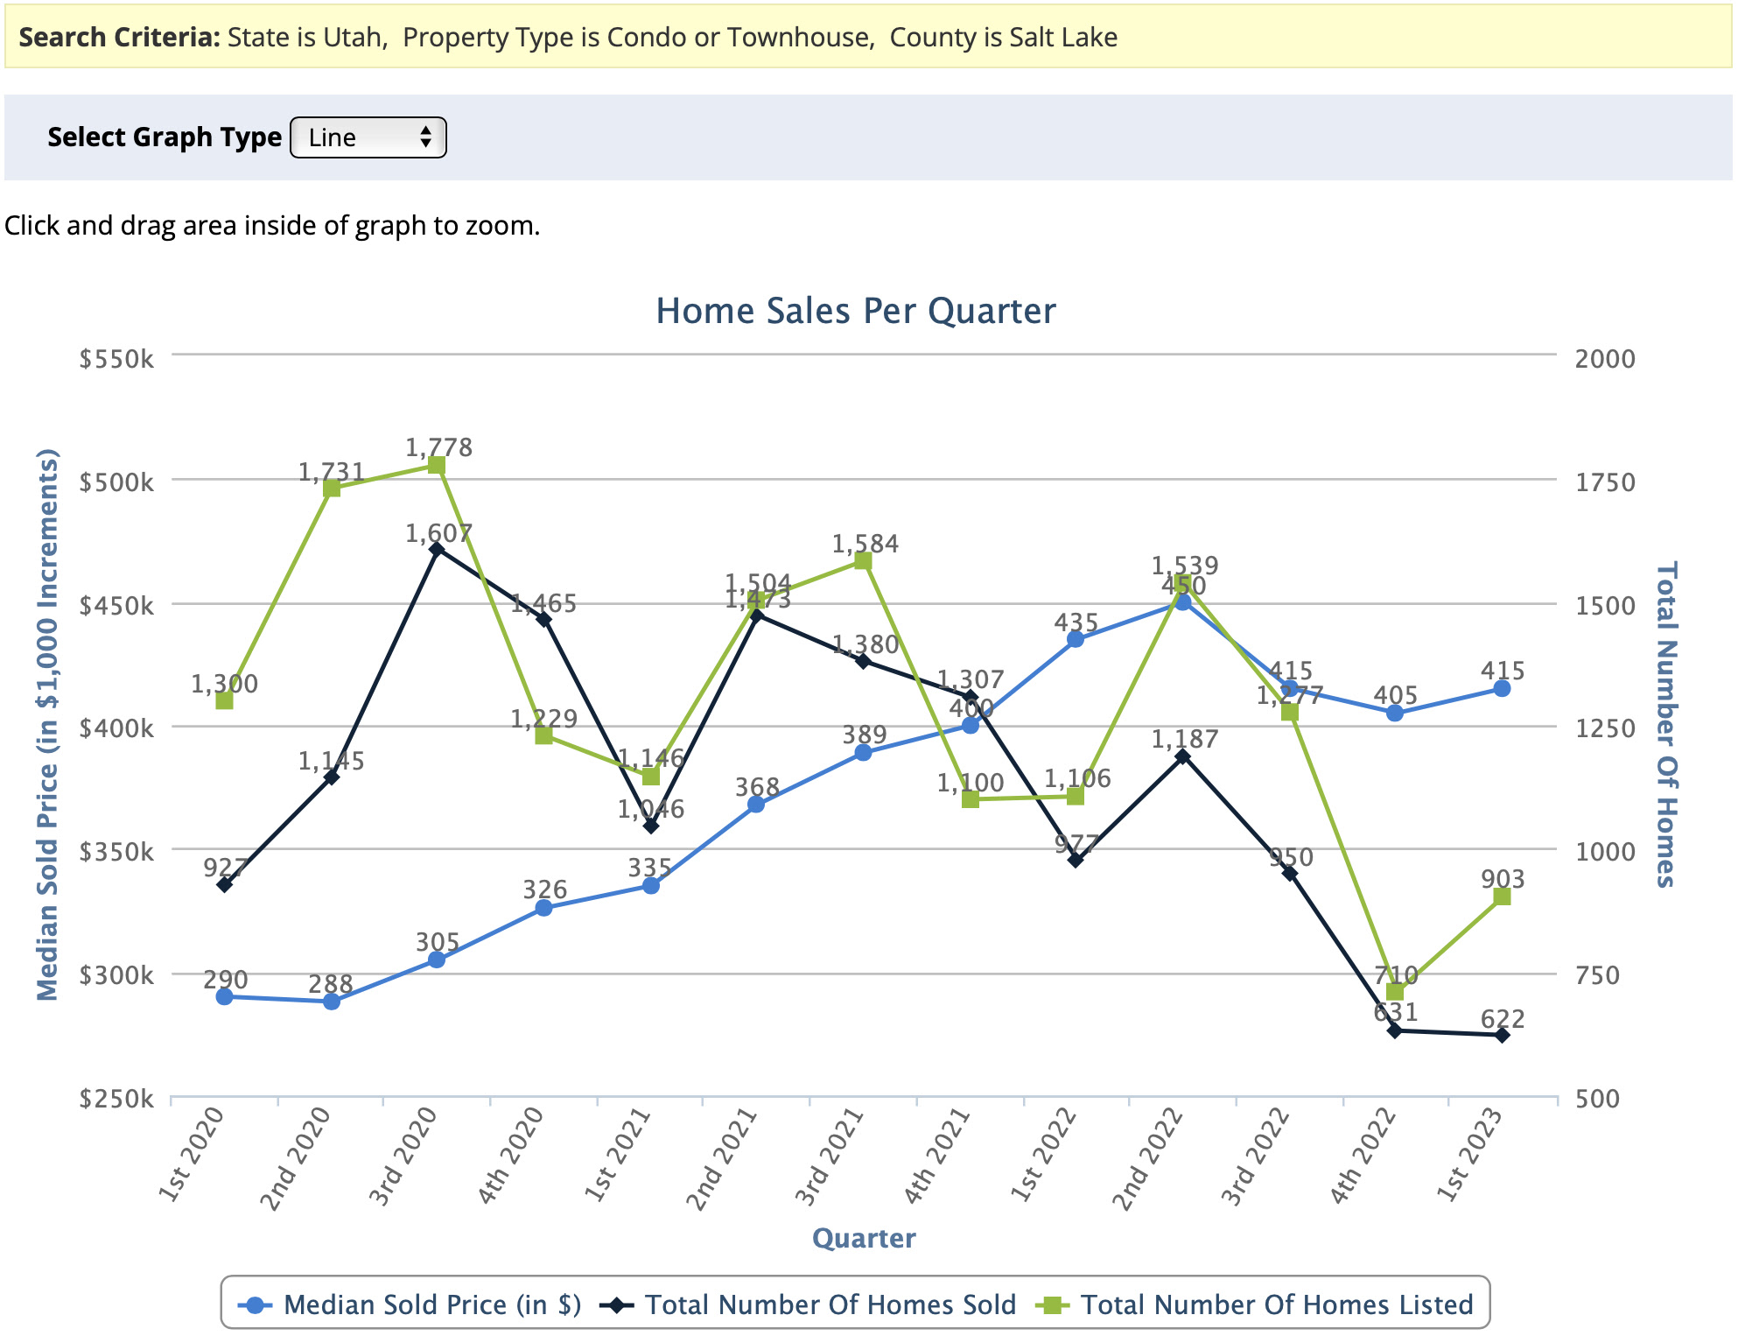Click the Home Sales Per Quarter chart title
1738x1336 pixels.
tap(856, 311)
